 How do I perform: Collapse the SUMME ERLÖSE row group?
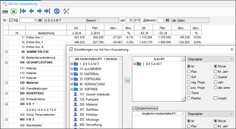coord(6,52)
